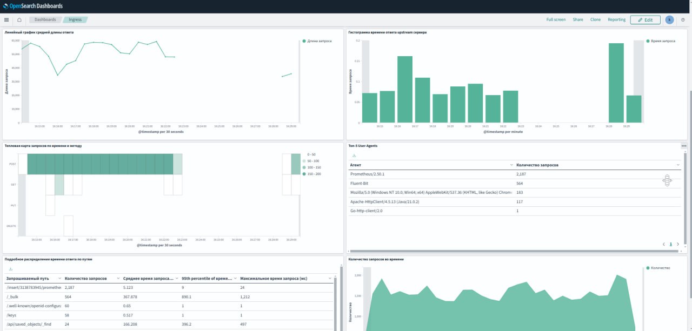Click the OpenSearch Dashboards logo
Screen dimensions: 692x331
pos(32,6)
